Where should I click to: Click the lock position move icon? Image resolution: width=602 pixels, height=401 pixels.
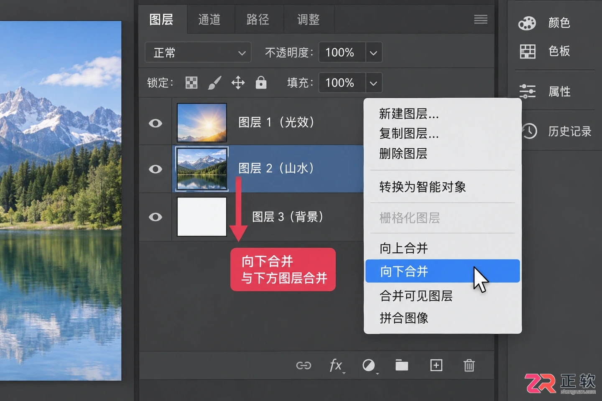click(x=238, y=83)
